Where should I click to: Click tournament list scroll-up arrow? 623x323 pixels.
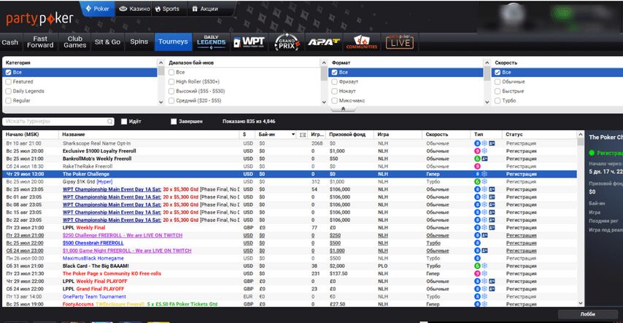coord(581,135)
